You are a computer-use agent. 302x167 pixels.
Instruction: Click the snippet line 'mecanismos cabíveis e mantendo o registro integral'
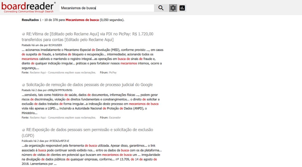tap(89, 59)
